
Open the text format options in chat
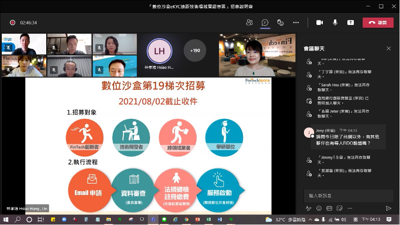pos(309,208)
